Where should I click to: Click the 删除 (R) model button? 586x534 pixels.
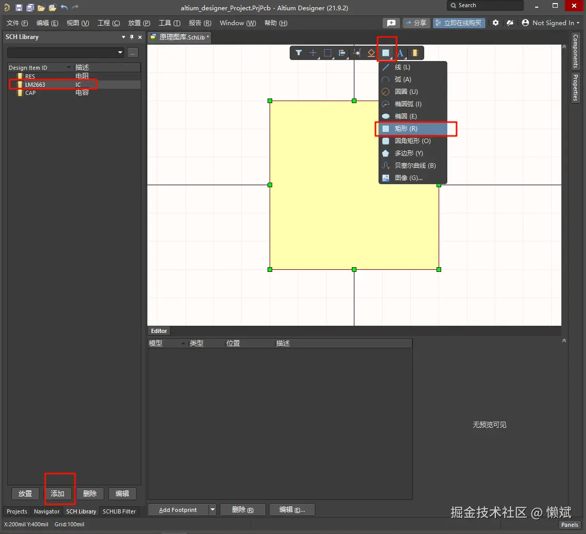(x=243, y=509)
